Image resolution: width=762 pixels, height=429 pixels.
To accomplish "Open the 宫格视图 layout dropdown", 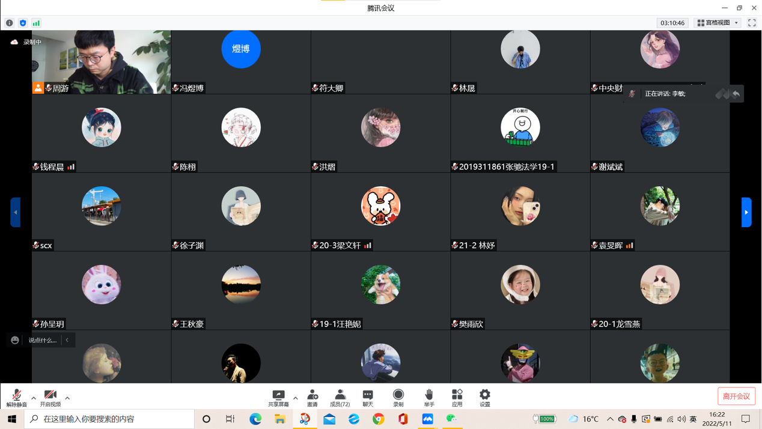I will point(718,23).
